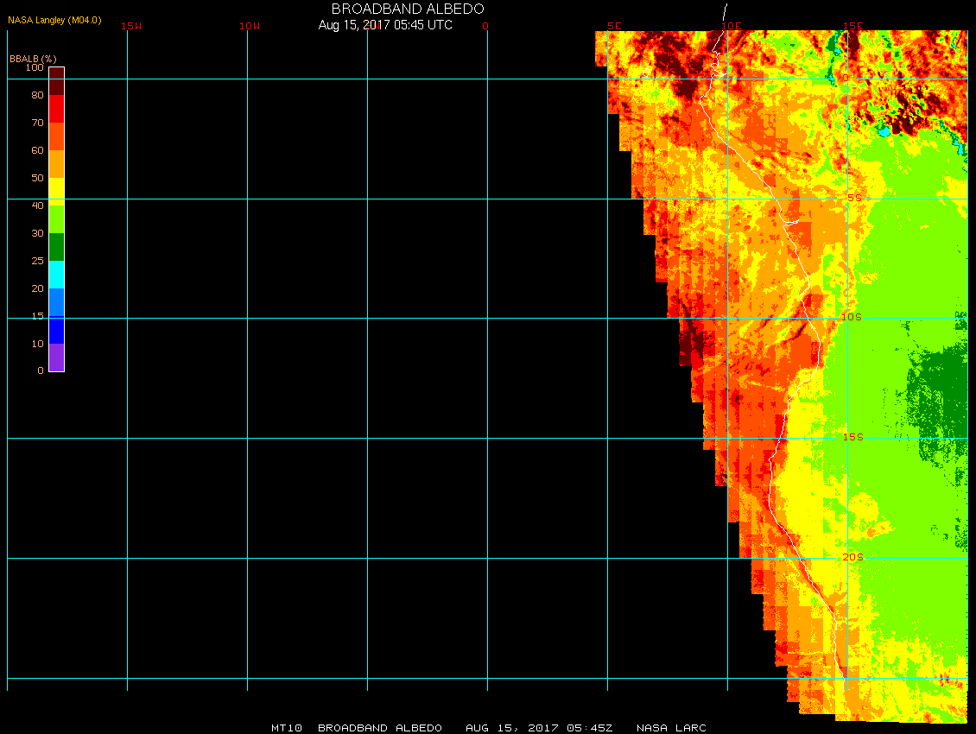Click the 15W longitude label
This screenshot has width=976, height=734.
click(x=131, y=26)
